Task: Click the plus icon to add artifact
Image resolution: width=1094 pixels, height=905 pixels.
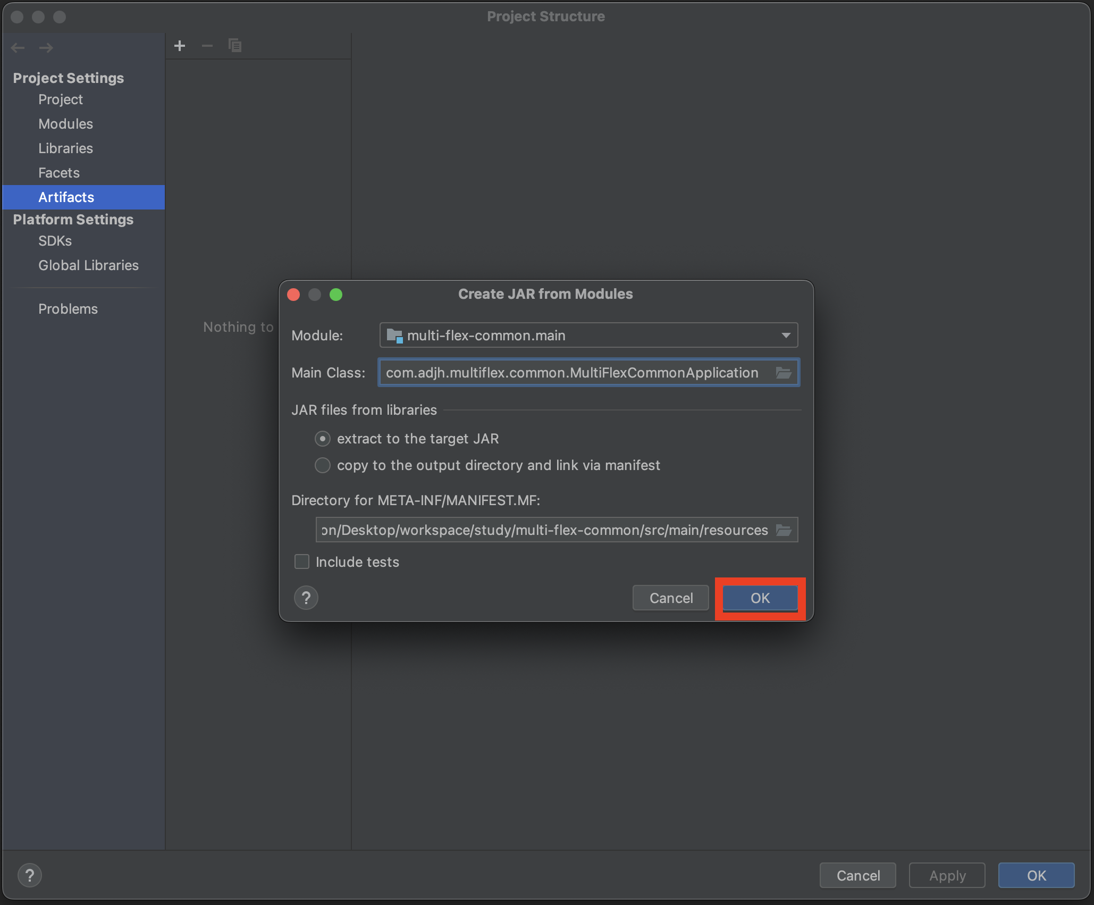Action: (180, 46)
